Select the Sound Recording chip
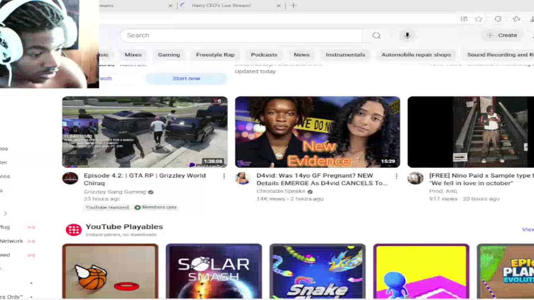The height and width of the screenshot is (300, 534). coord(499,55)
